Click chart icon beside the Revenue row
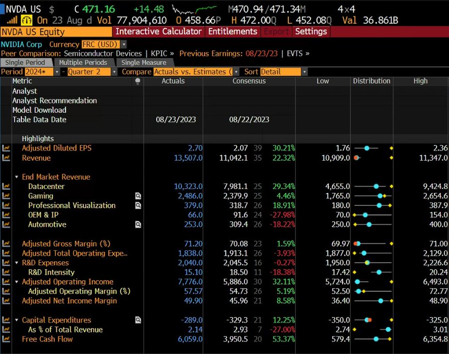449x354 pixels. [x=5, y=158]
